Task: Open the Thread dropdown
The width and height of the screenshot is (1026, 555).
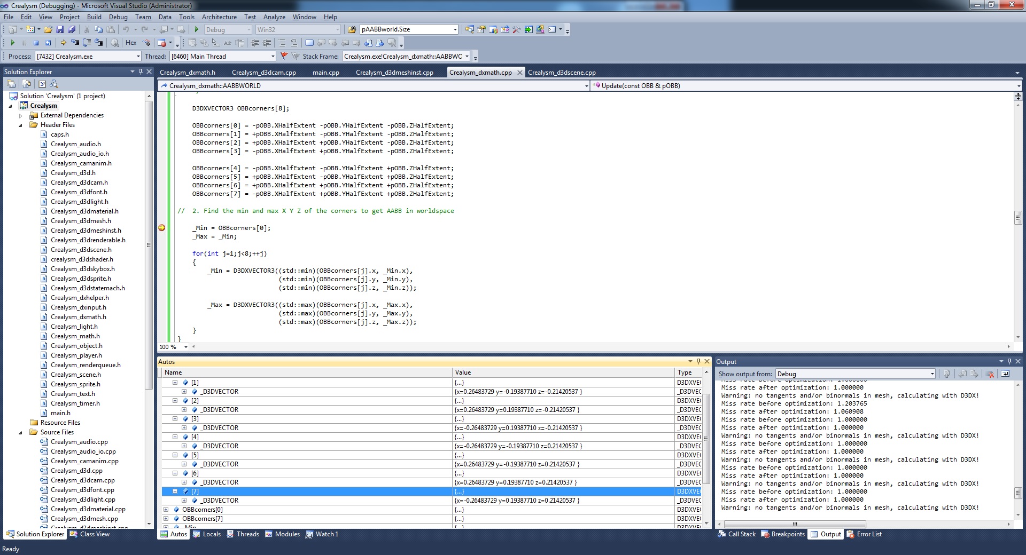Action: (273, 57)
